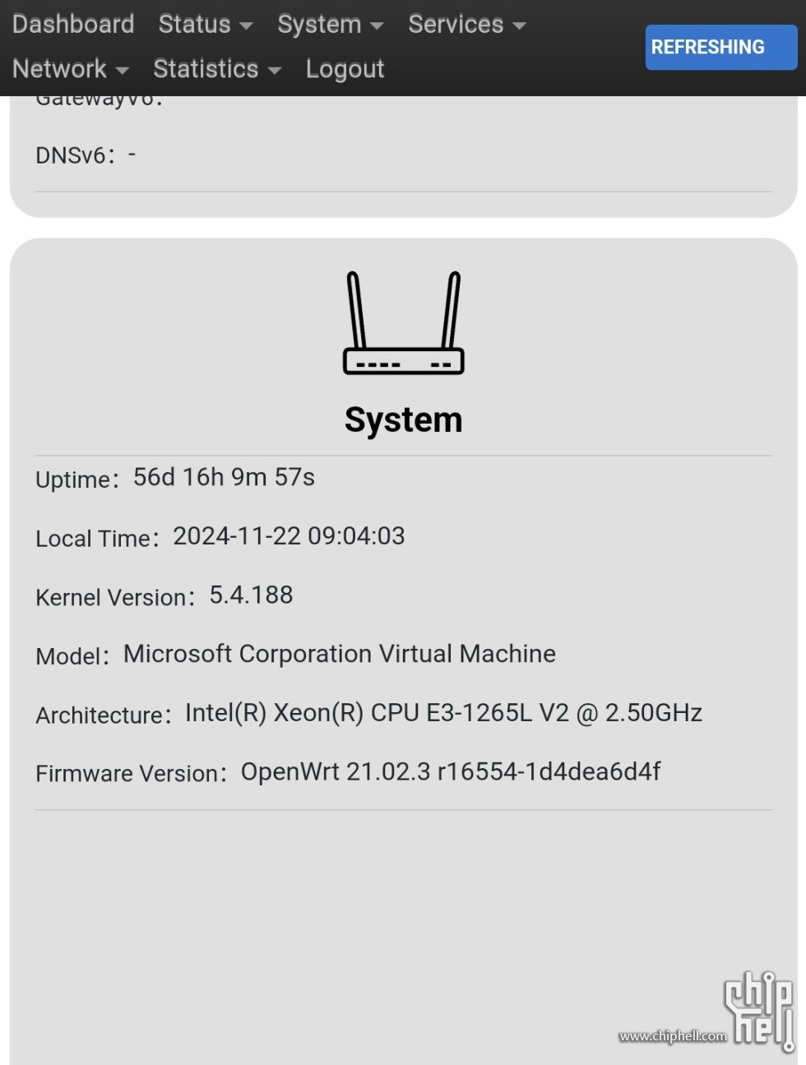The height and width of the screenshot is (1065, 806).
Task: Expand the Statistics dropdown menu
Action: click(217, 68)
